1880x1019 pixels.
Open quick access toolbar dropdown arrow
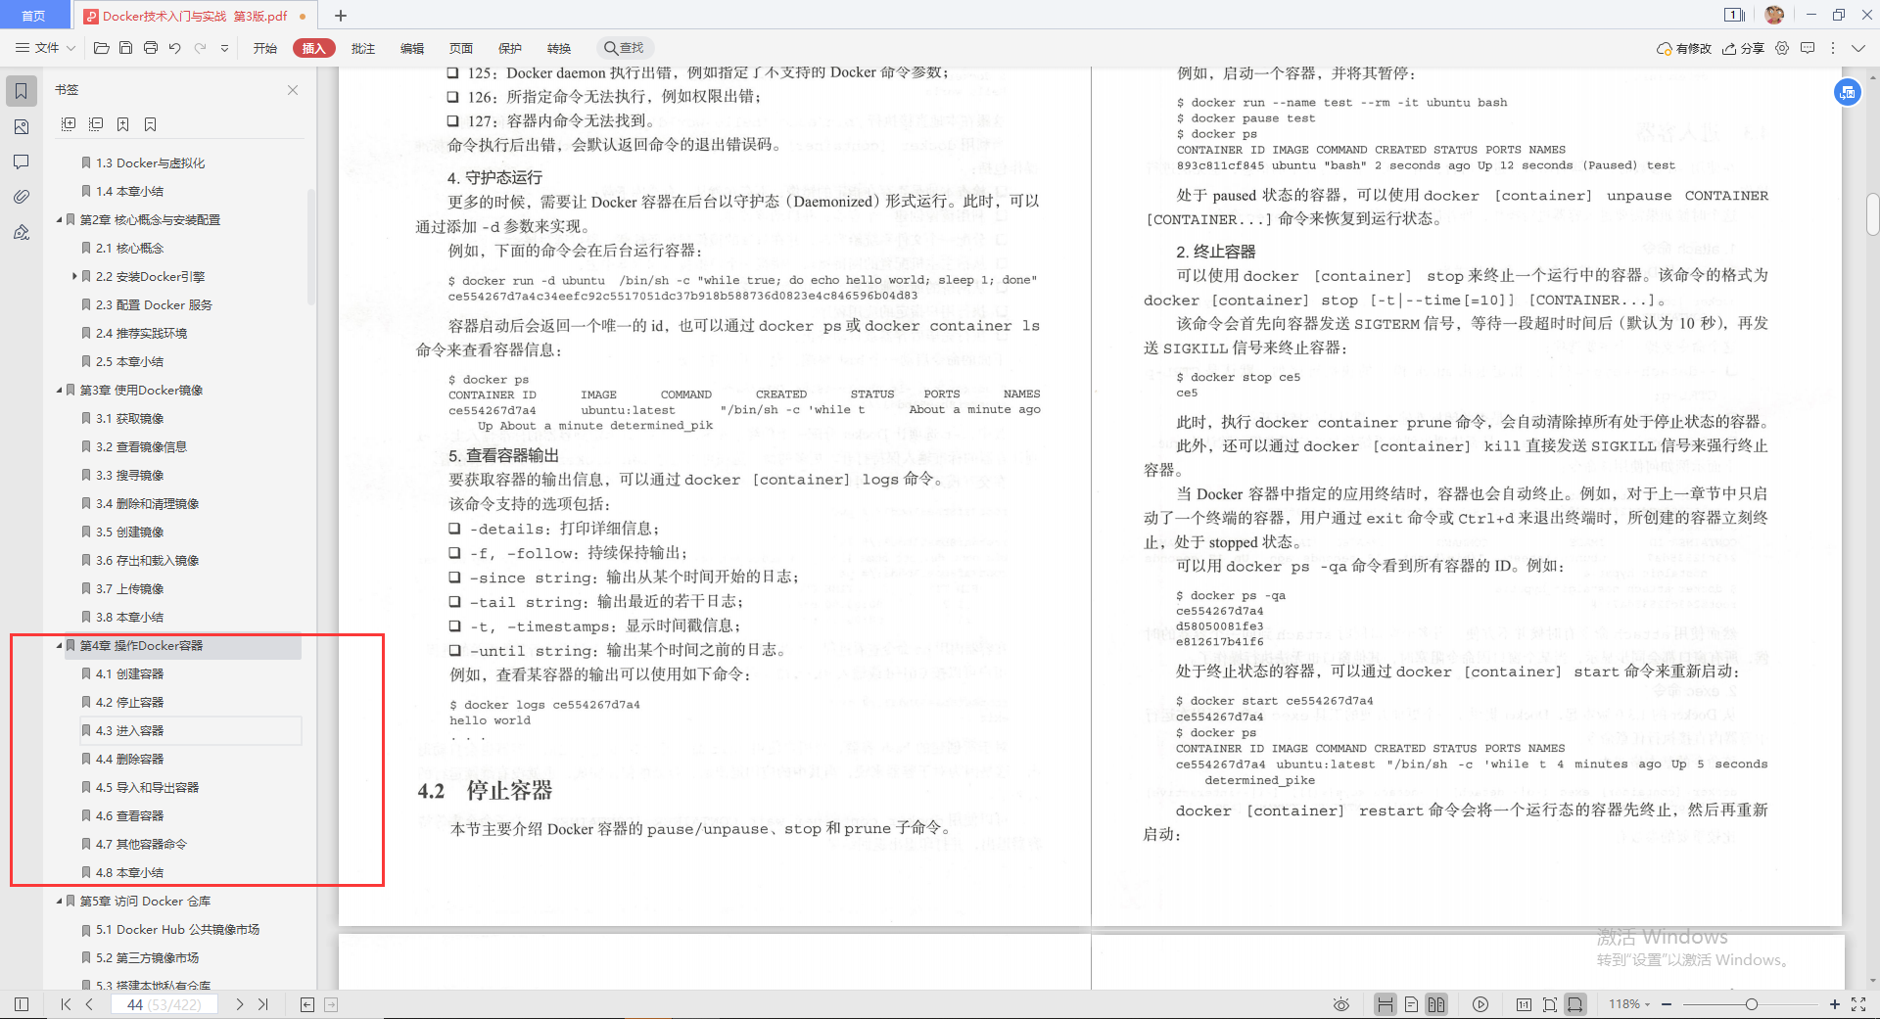point(224,48)
